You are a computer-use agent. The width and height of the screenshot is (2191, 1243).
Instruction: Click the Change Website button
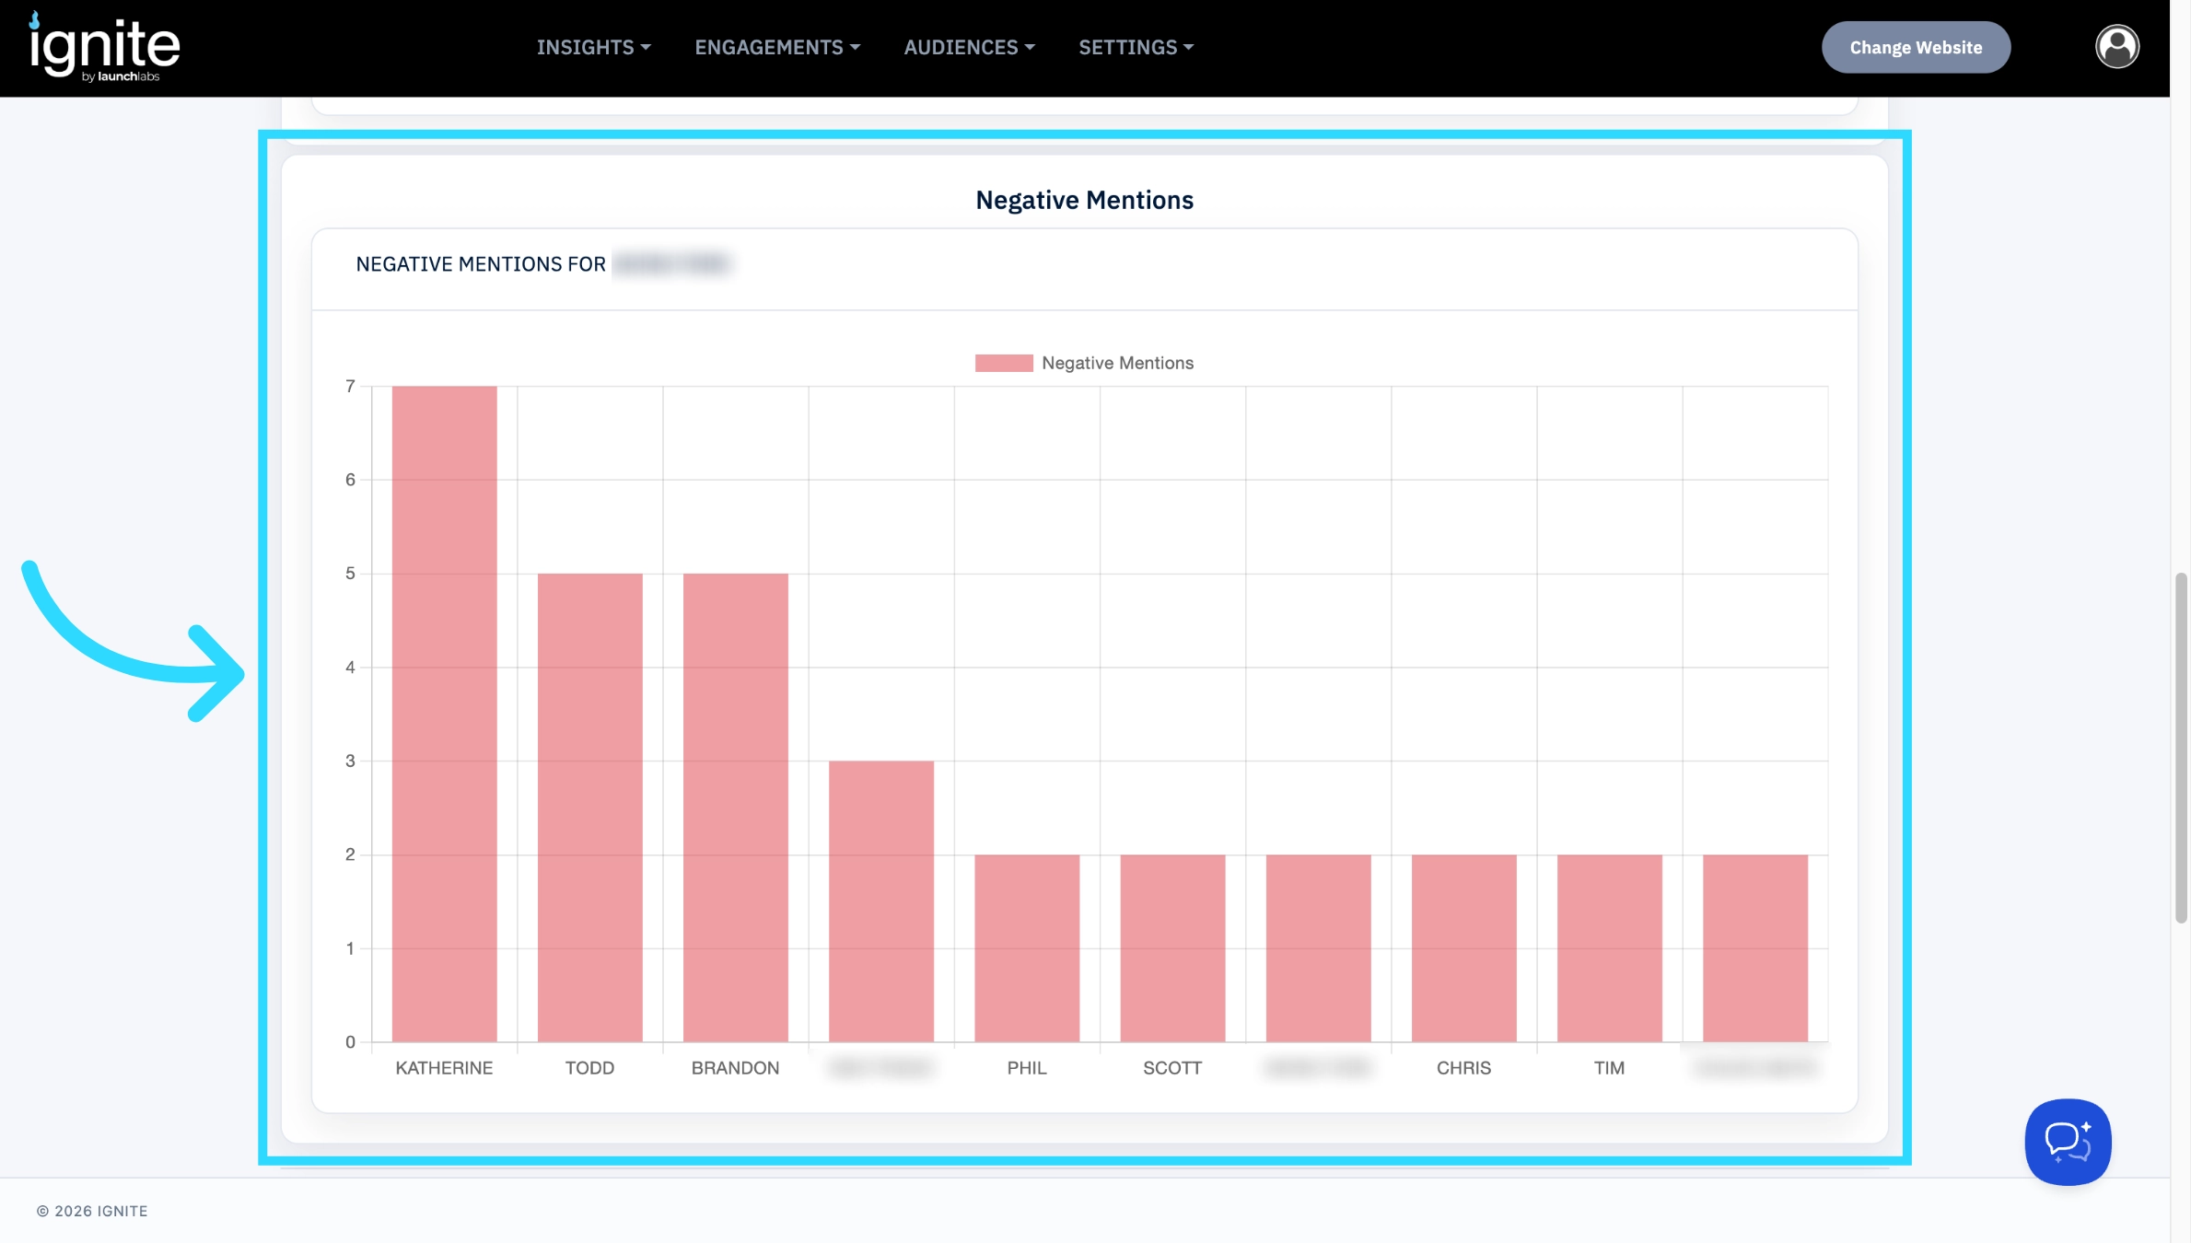coord(1915,47)
